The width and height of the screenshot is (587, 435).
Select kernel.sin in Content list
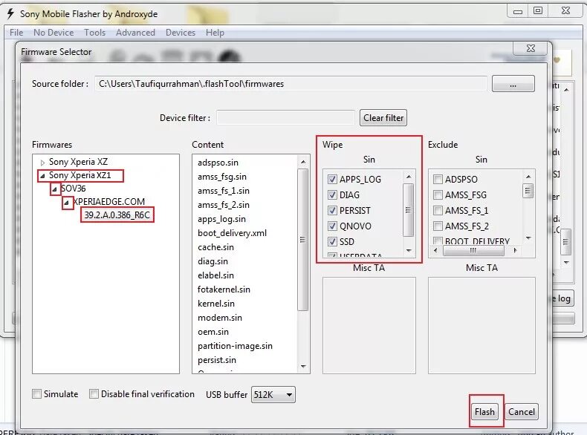coord(216,304)
